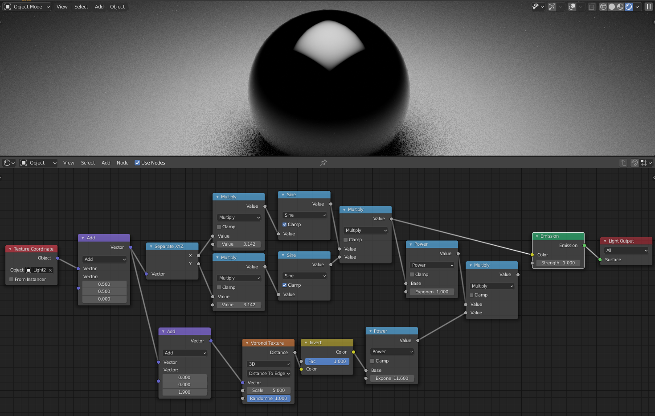This screenshot has width=655, height=416.
Task: Open the Object Mode dropdown
Action: [x=27, y=7]
